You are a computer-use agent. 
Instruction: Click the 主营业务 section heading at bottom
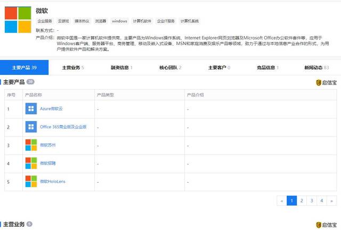(x=14, y=224)
